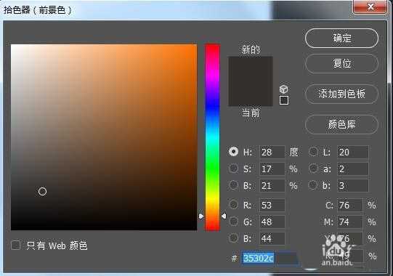The width and height of the screenshot is (393, 276).
Task: Click the left hue slider arrow handle
Action: (201, 216)
